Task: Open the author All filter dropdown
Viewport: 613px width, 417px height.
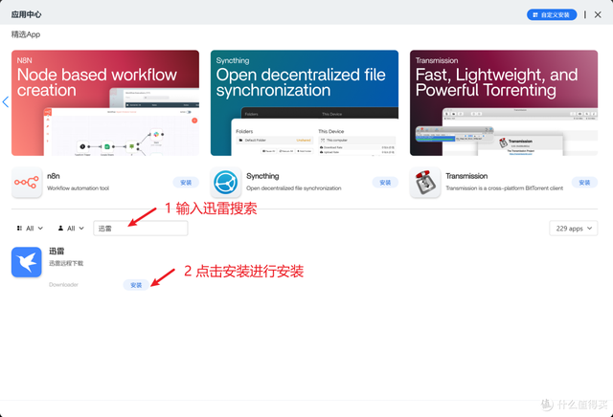Action: pyautogui.click(x=71, y=229)
